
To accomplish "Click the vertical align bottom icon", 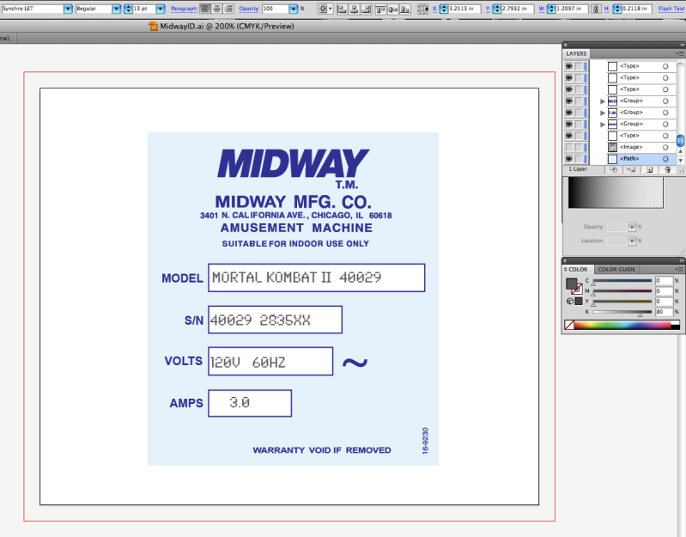I will tap(405, 9).
